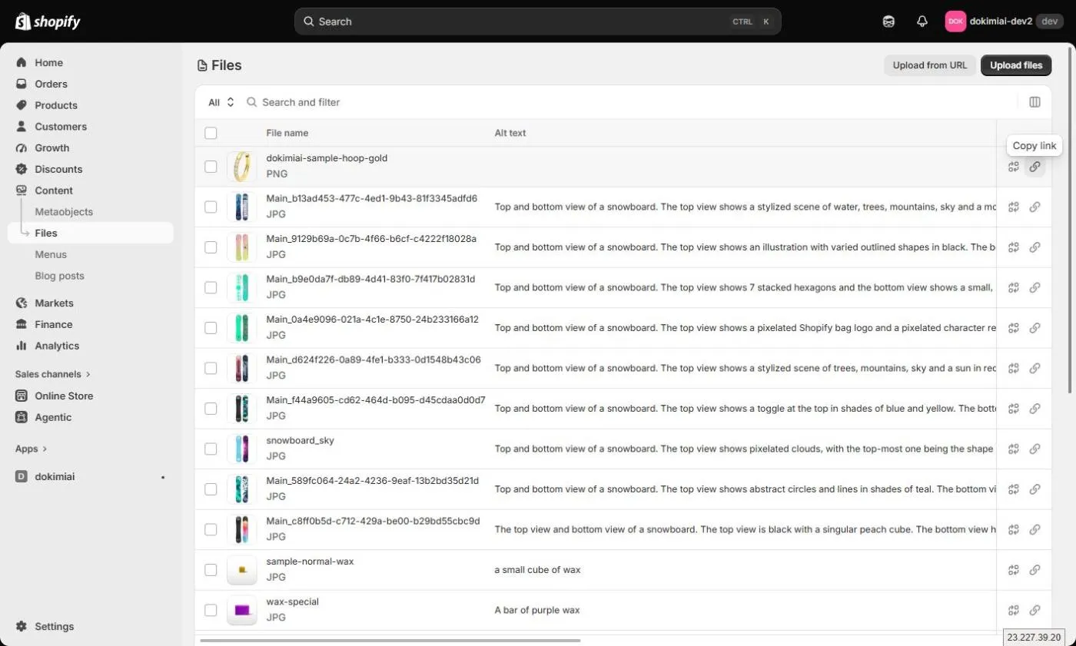
Task: Click the horizontal scrollbar under the file table
Action: [x=390, y=640]
